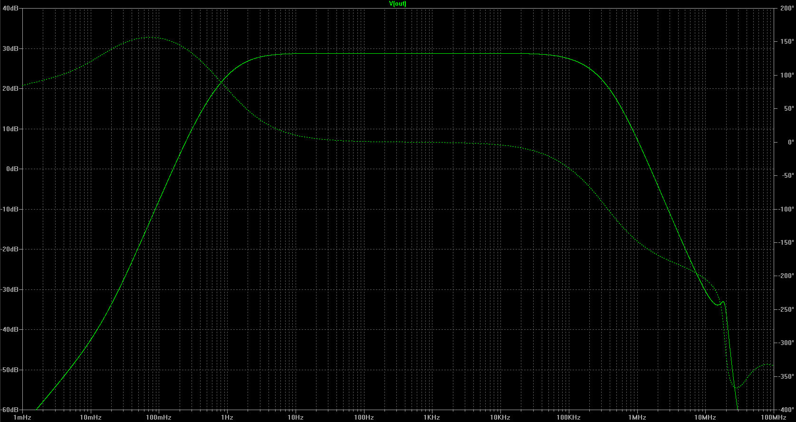Click the 0dB magnitude axis label

(12, 169)
